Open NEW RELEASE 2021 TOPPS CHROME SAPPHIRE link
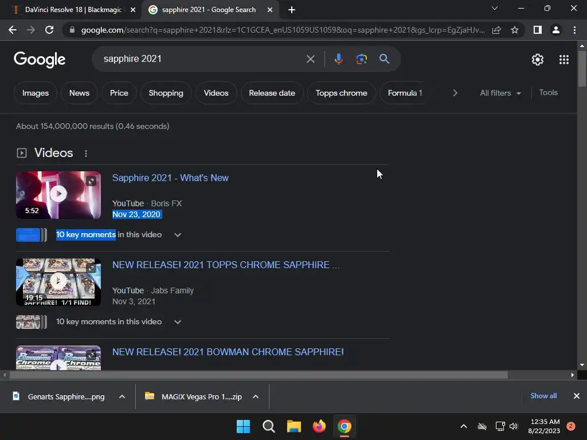Viewport: 587px width, 440px height. [226, 265]
